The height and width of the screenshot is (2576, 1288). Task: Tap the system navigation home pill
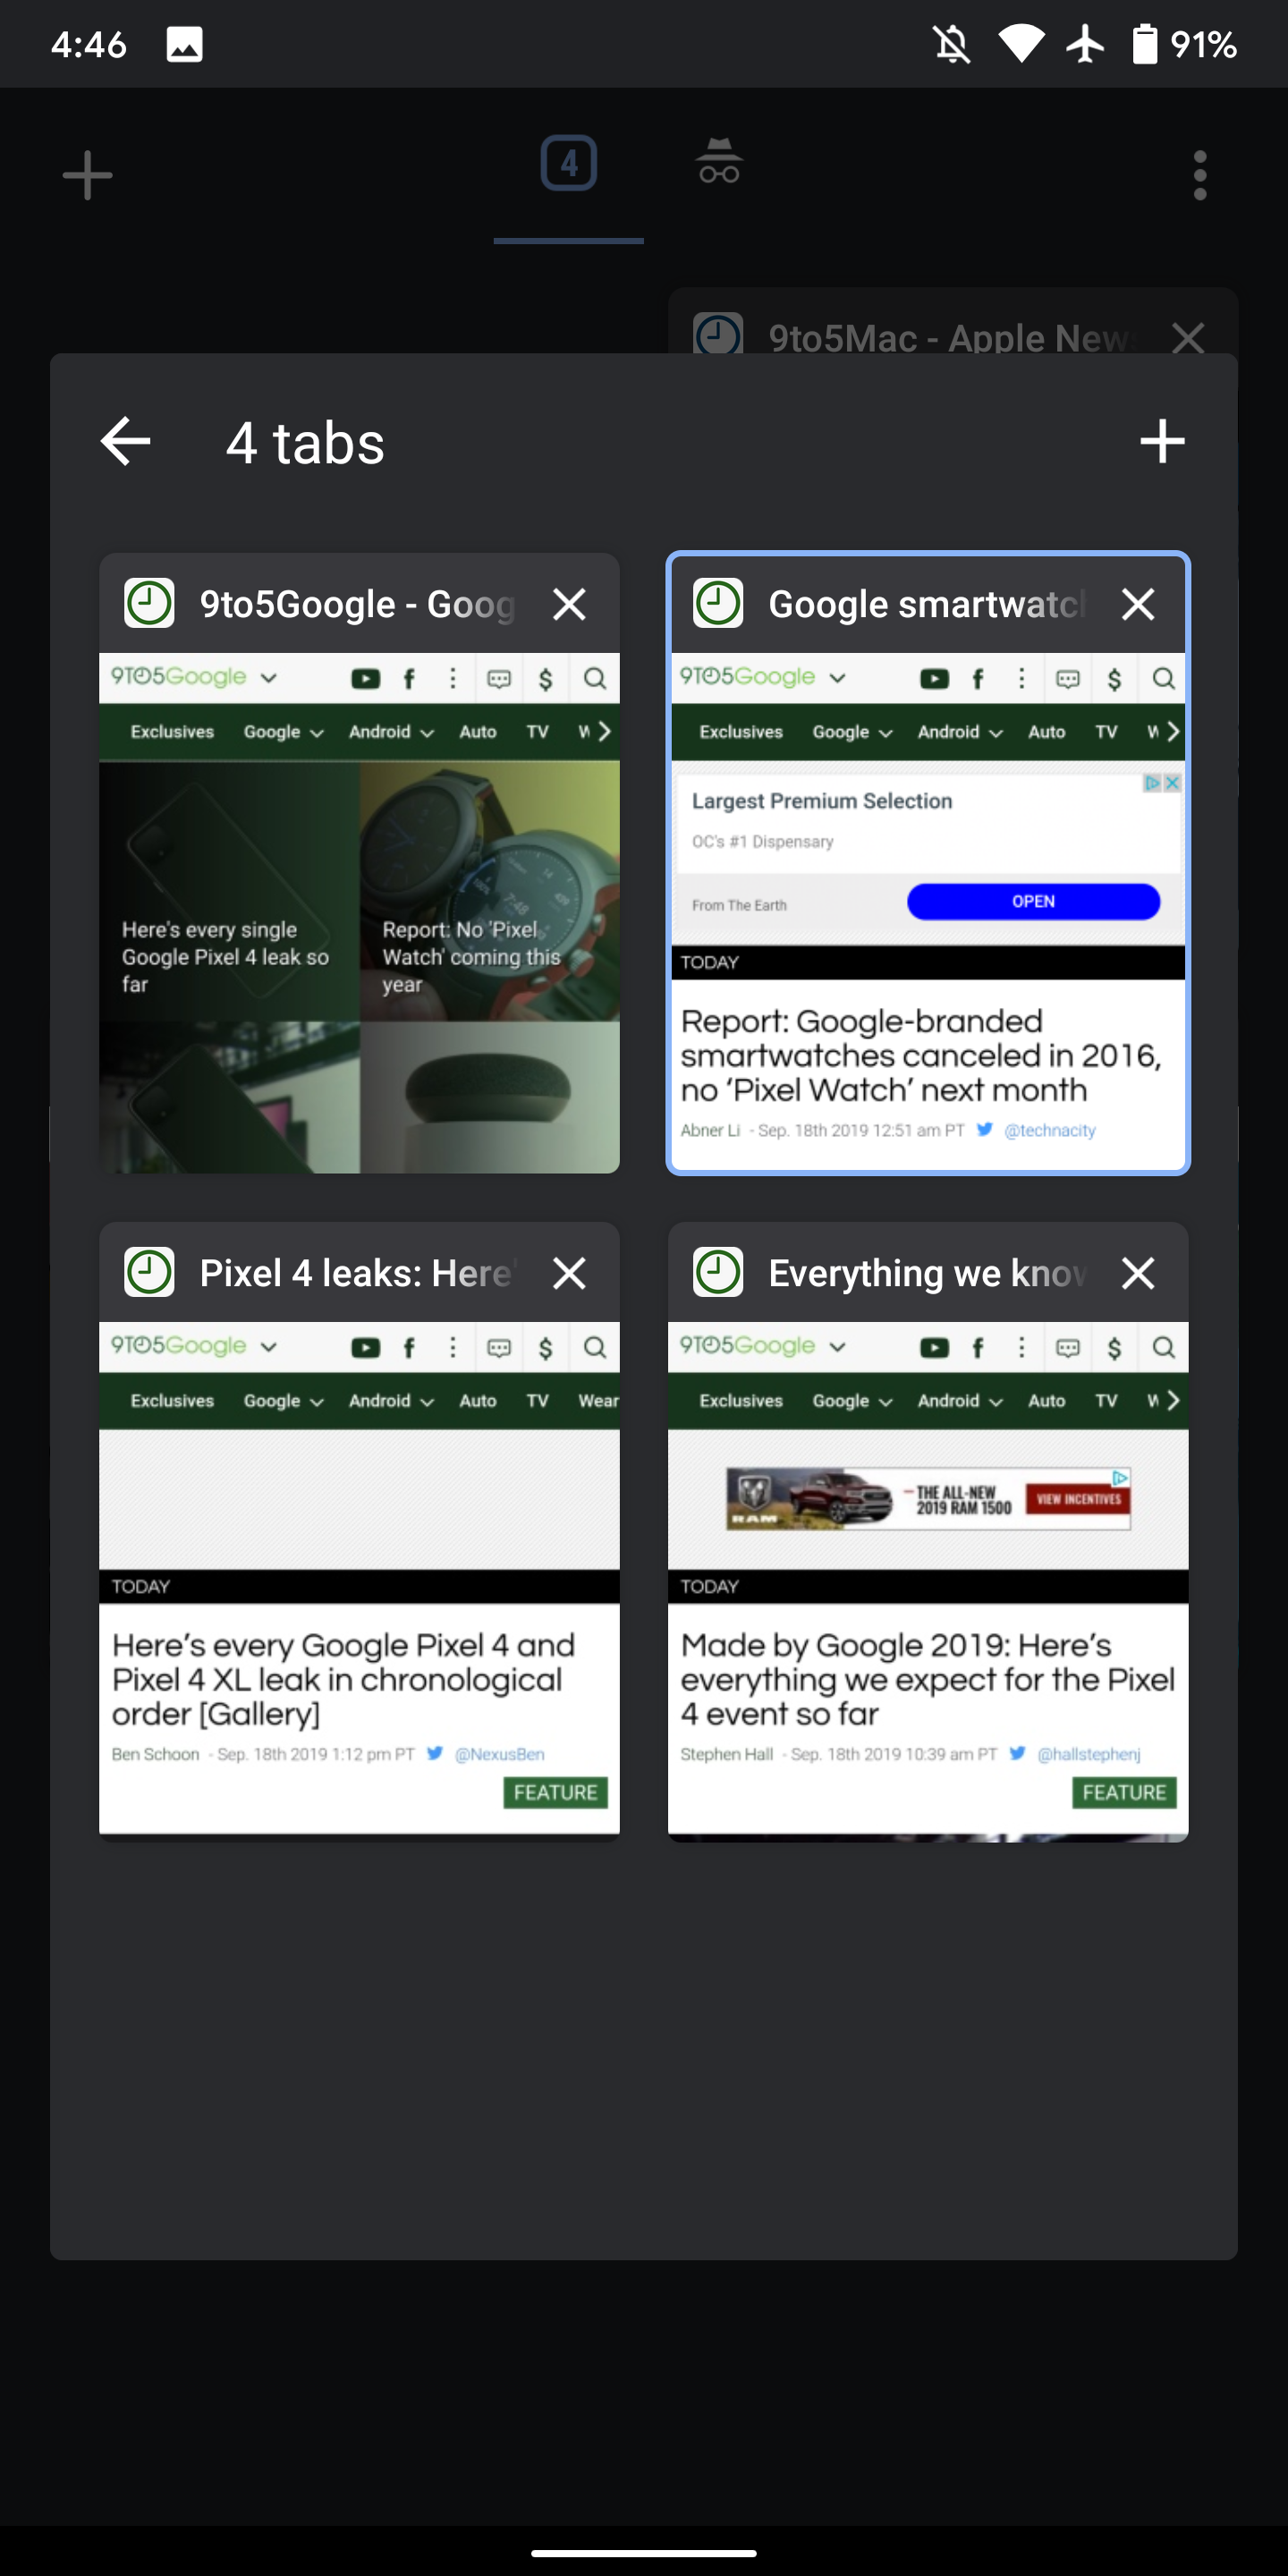[x=644, y=2552]
